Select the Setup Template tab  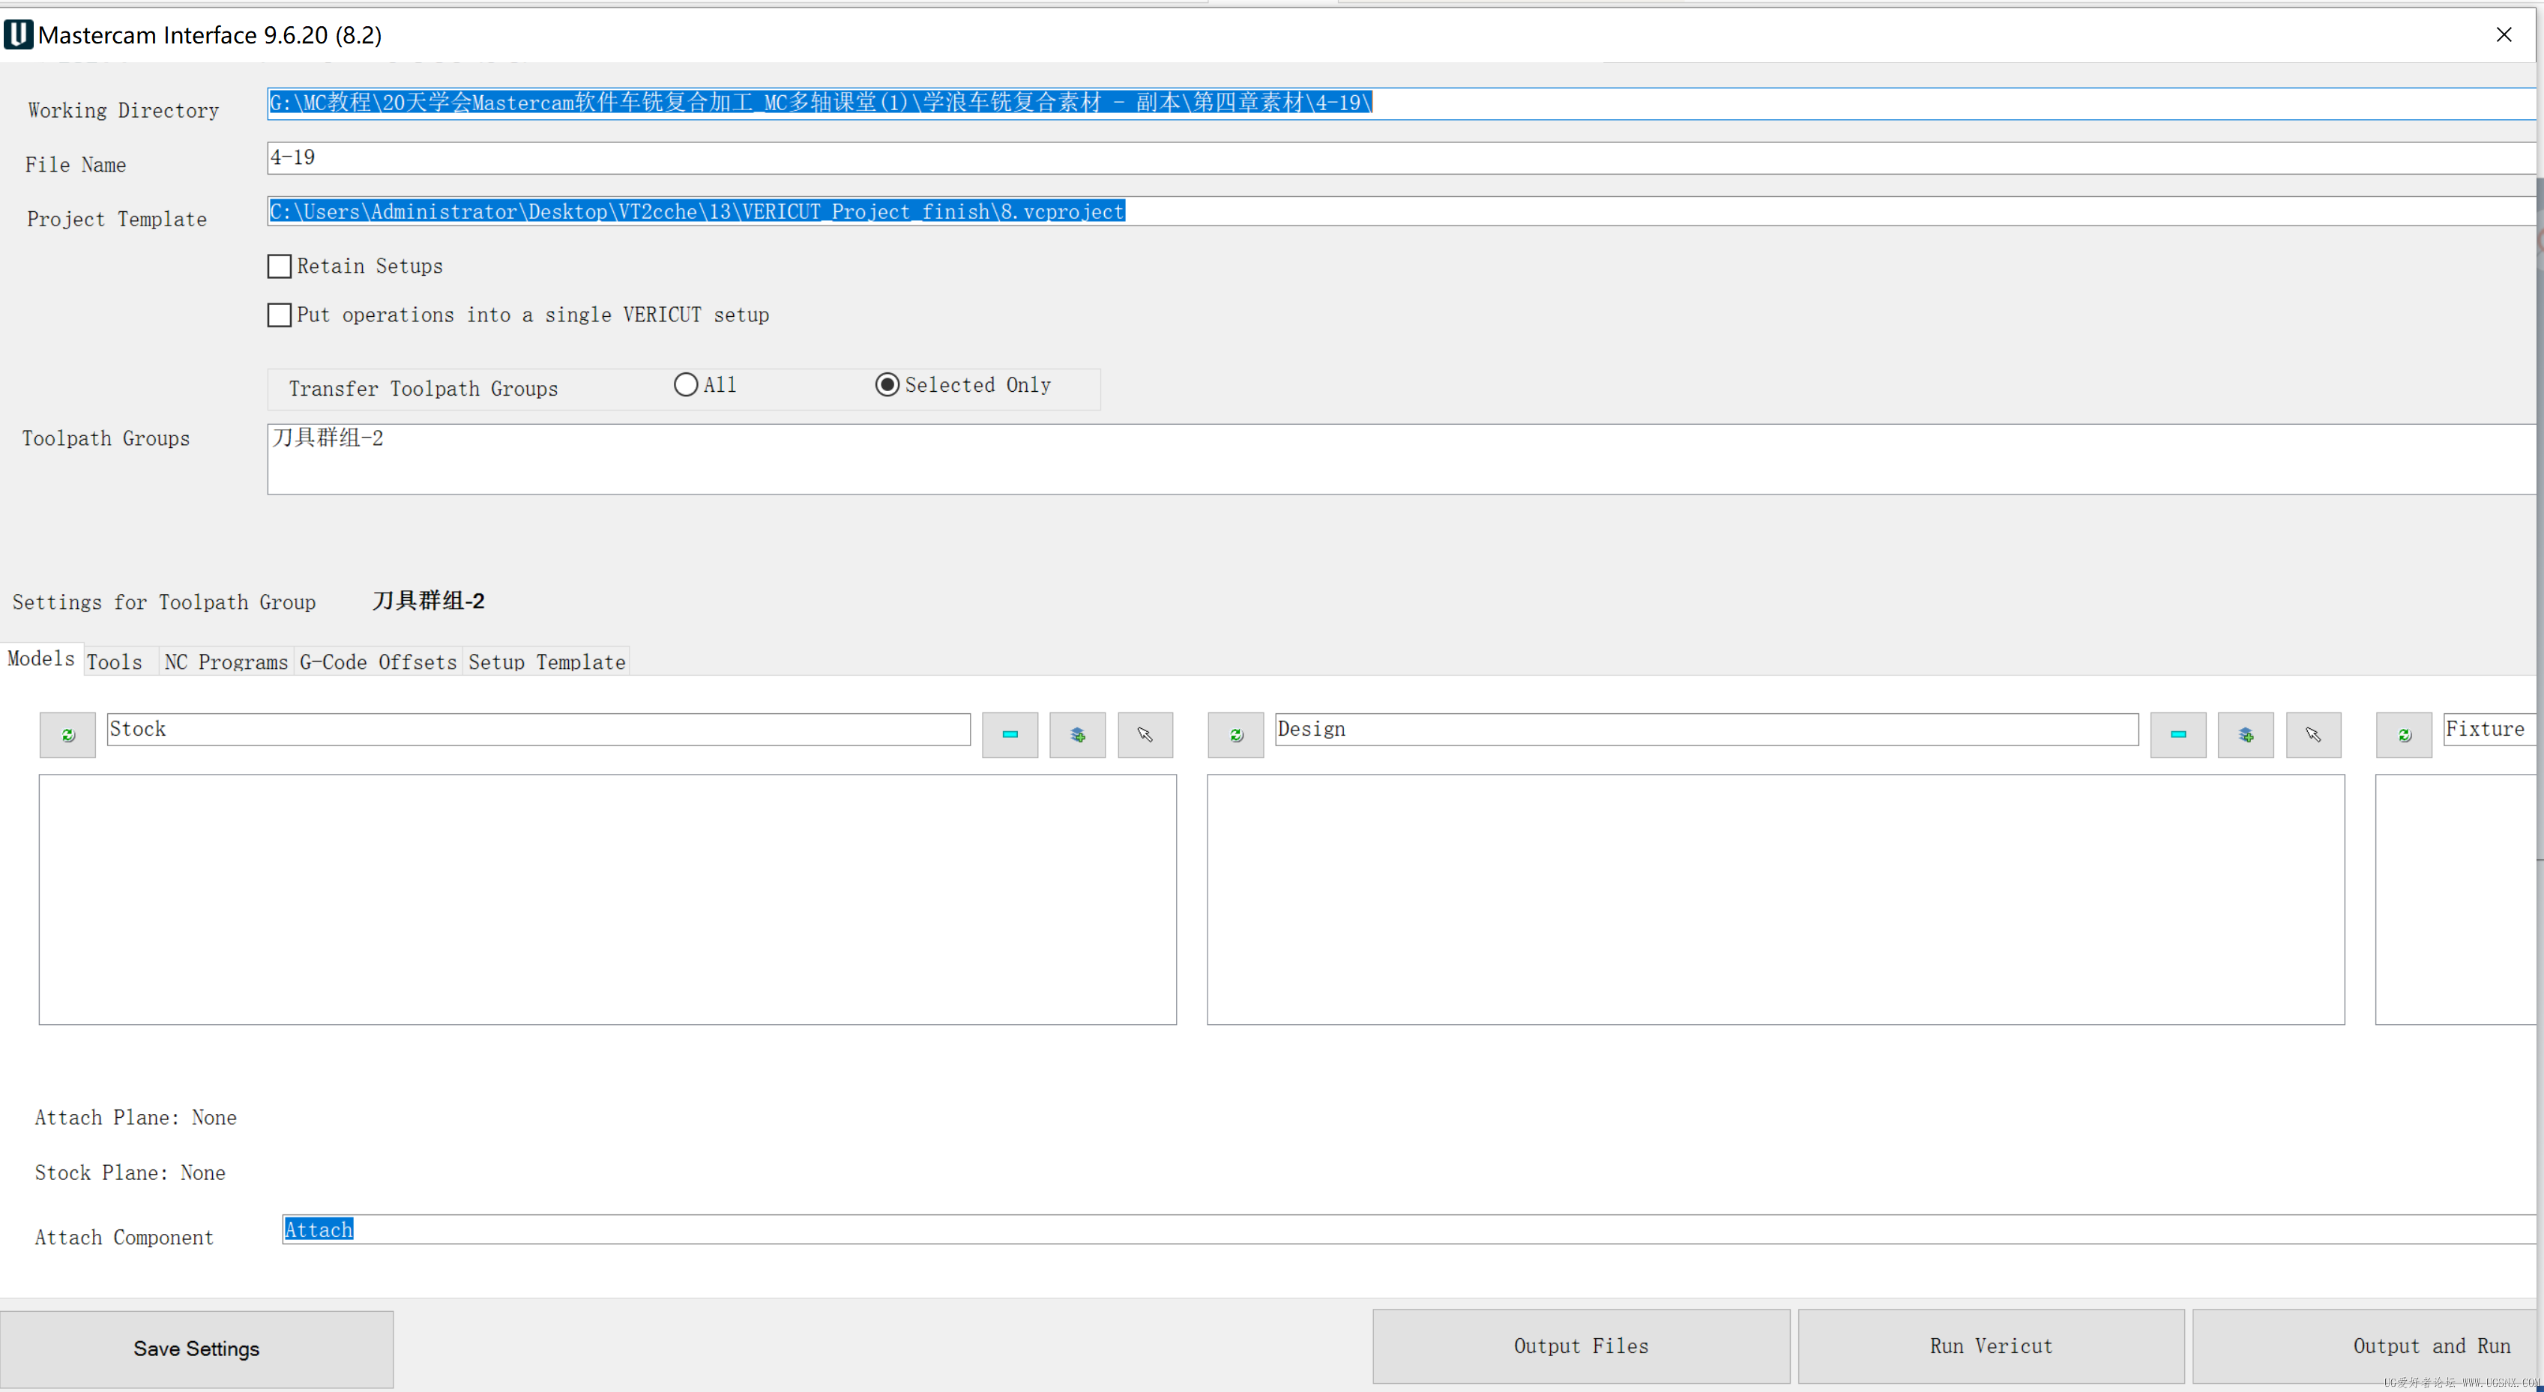coord(546,662)
